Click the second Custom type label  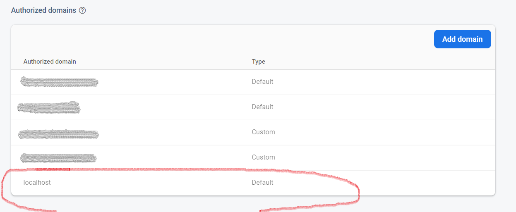tap(263, 157)
